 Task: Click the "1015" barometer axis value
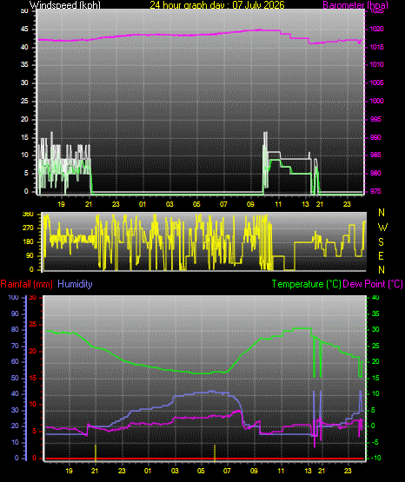(376, 47)
